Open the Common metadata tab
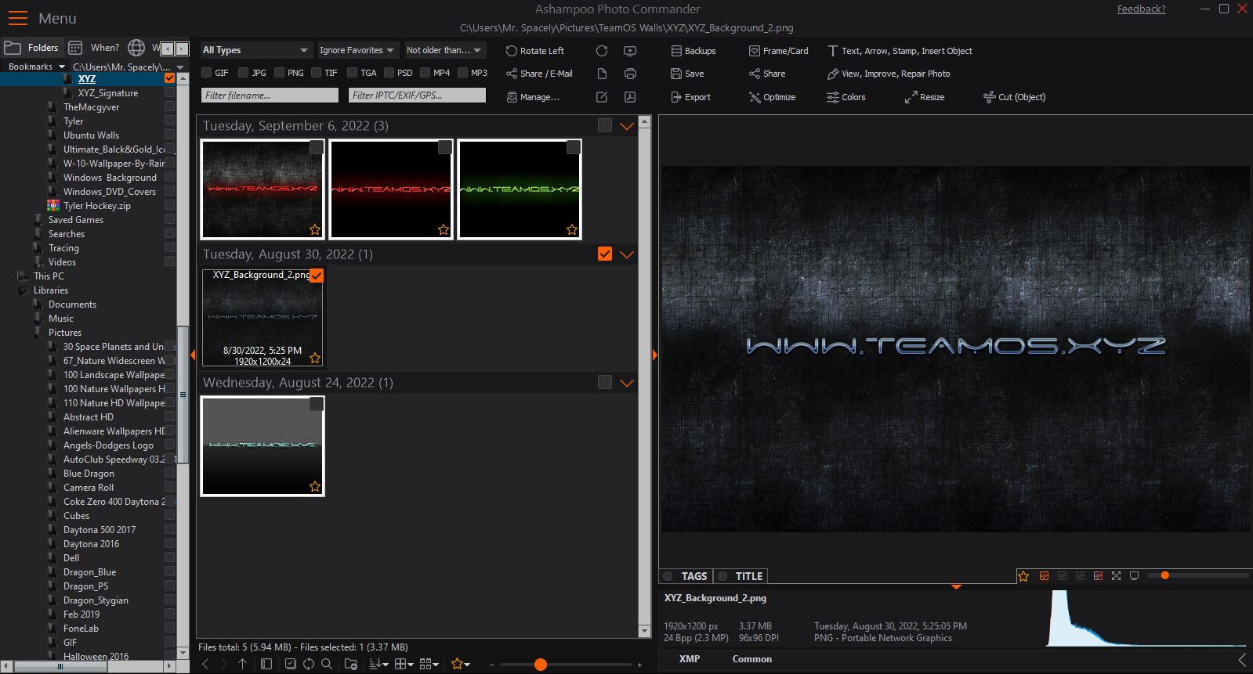Image resolution: width=1253 pixels, height=674 pixels. 752,659
